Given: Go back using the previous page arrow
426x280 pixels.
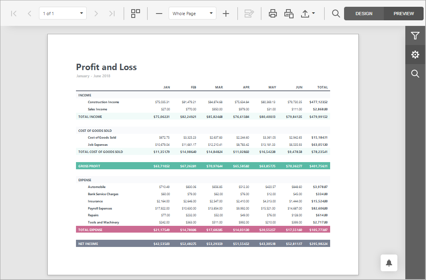Looking at the screenshot, I should tap(29, 13).
